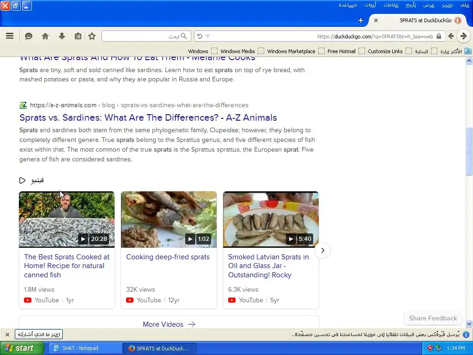
Task: Click the 1:34 PM system clock
Action: pyautogui.click(x=456, y=348)
